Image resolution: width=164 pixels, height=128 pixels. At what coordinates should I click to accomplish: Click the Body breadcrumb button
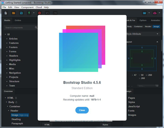click(x=129, y=27)
